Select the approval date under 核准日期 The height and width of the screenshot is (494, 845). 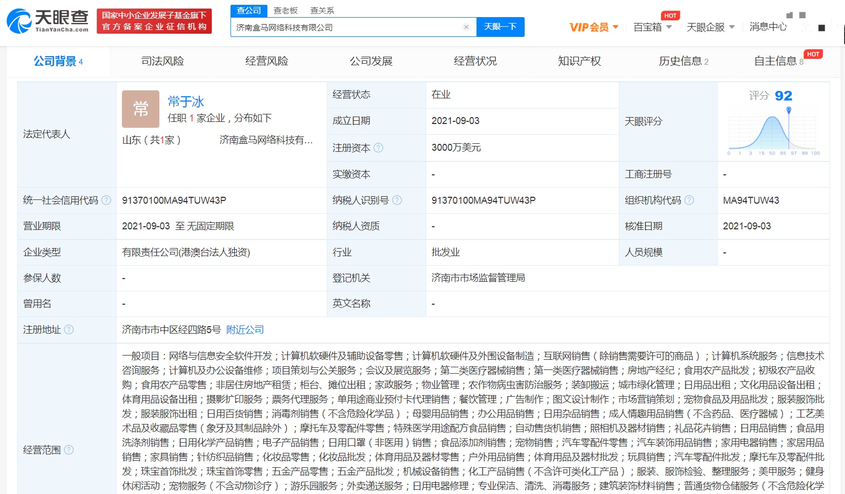click(x=747, y=226)
